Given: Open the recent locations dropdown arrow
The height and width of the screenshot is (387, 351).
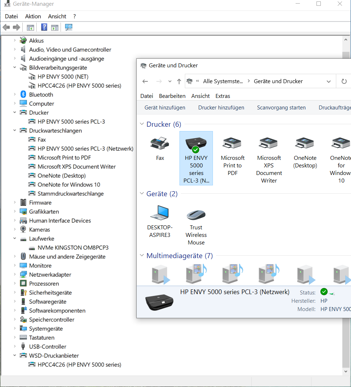Looking at the screenshot, I should pos(170,81).
